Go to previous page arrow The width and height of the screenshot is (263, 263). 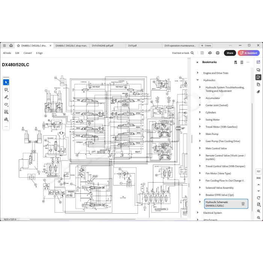[258, 184]
